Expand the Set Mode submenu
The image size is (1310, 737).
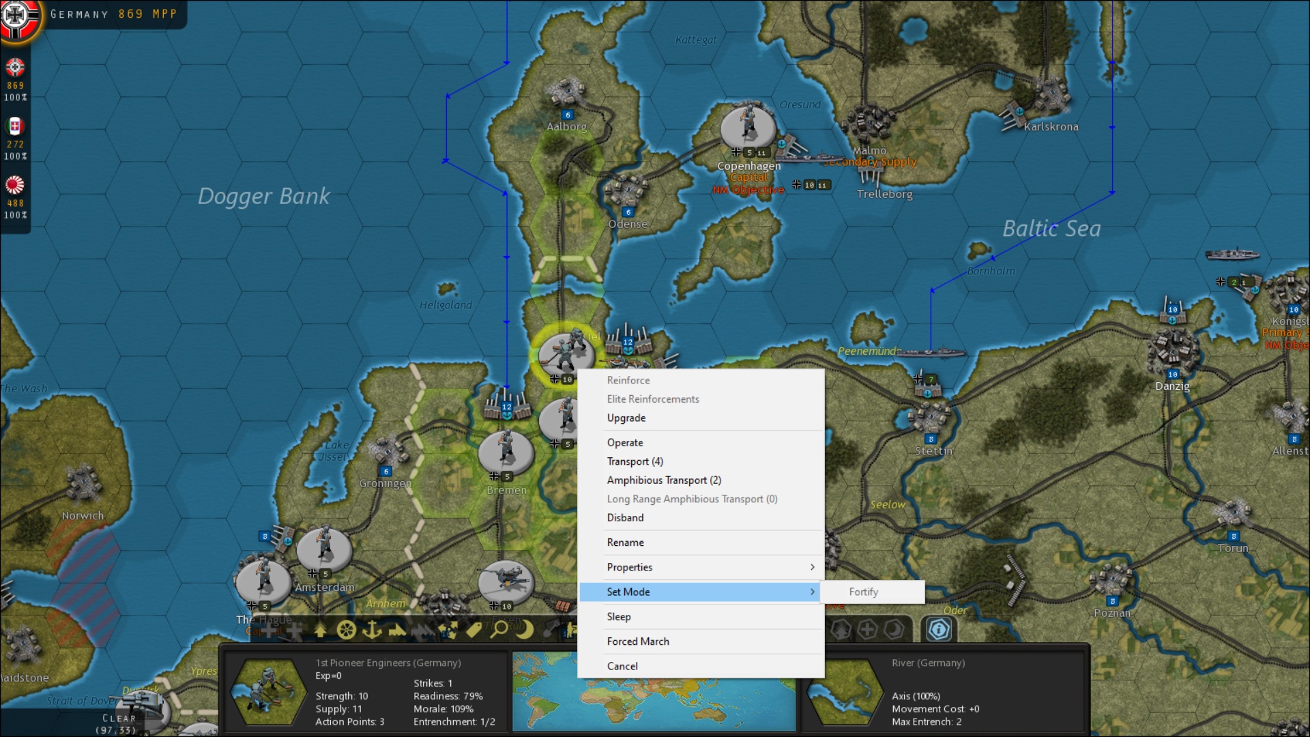point(701,592)
